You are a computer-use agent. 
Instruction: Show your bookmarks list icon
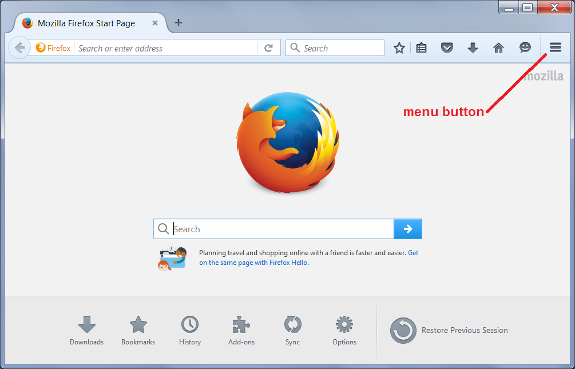click(421, 47)
